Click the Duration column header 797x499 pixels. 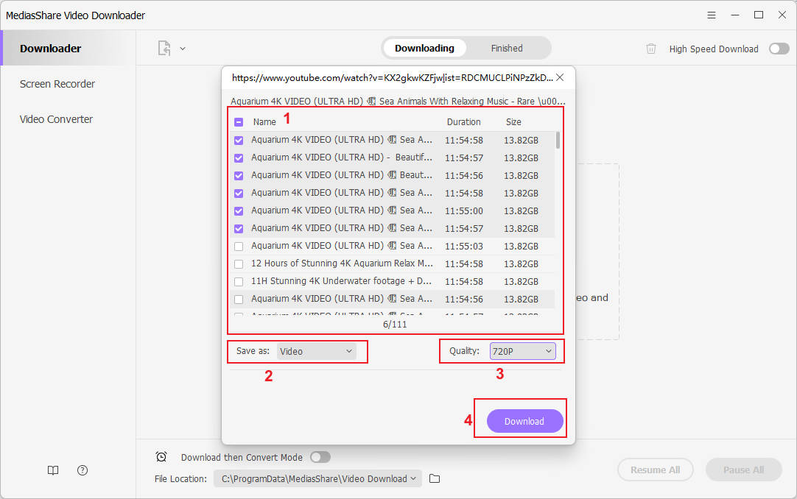(x=463, y=122)
